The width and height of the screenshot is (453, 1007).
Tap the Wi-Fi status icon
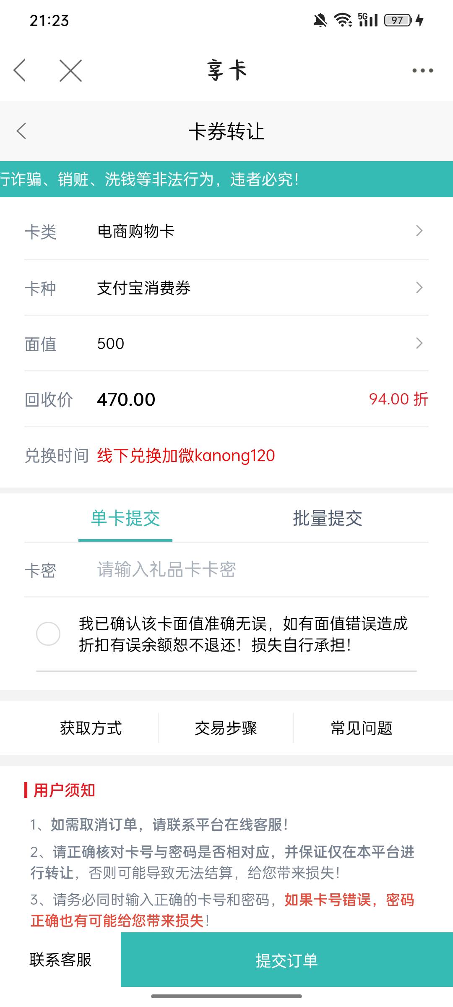click(x=343, y=20)
